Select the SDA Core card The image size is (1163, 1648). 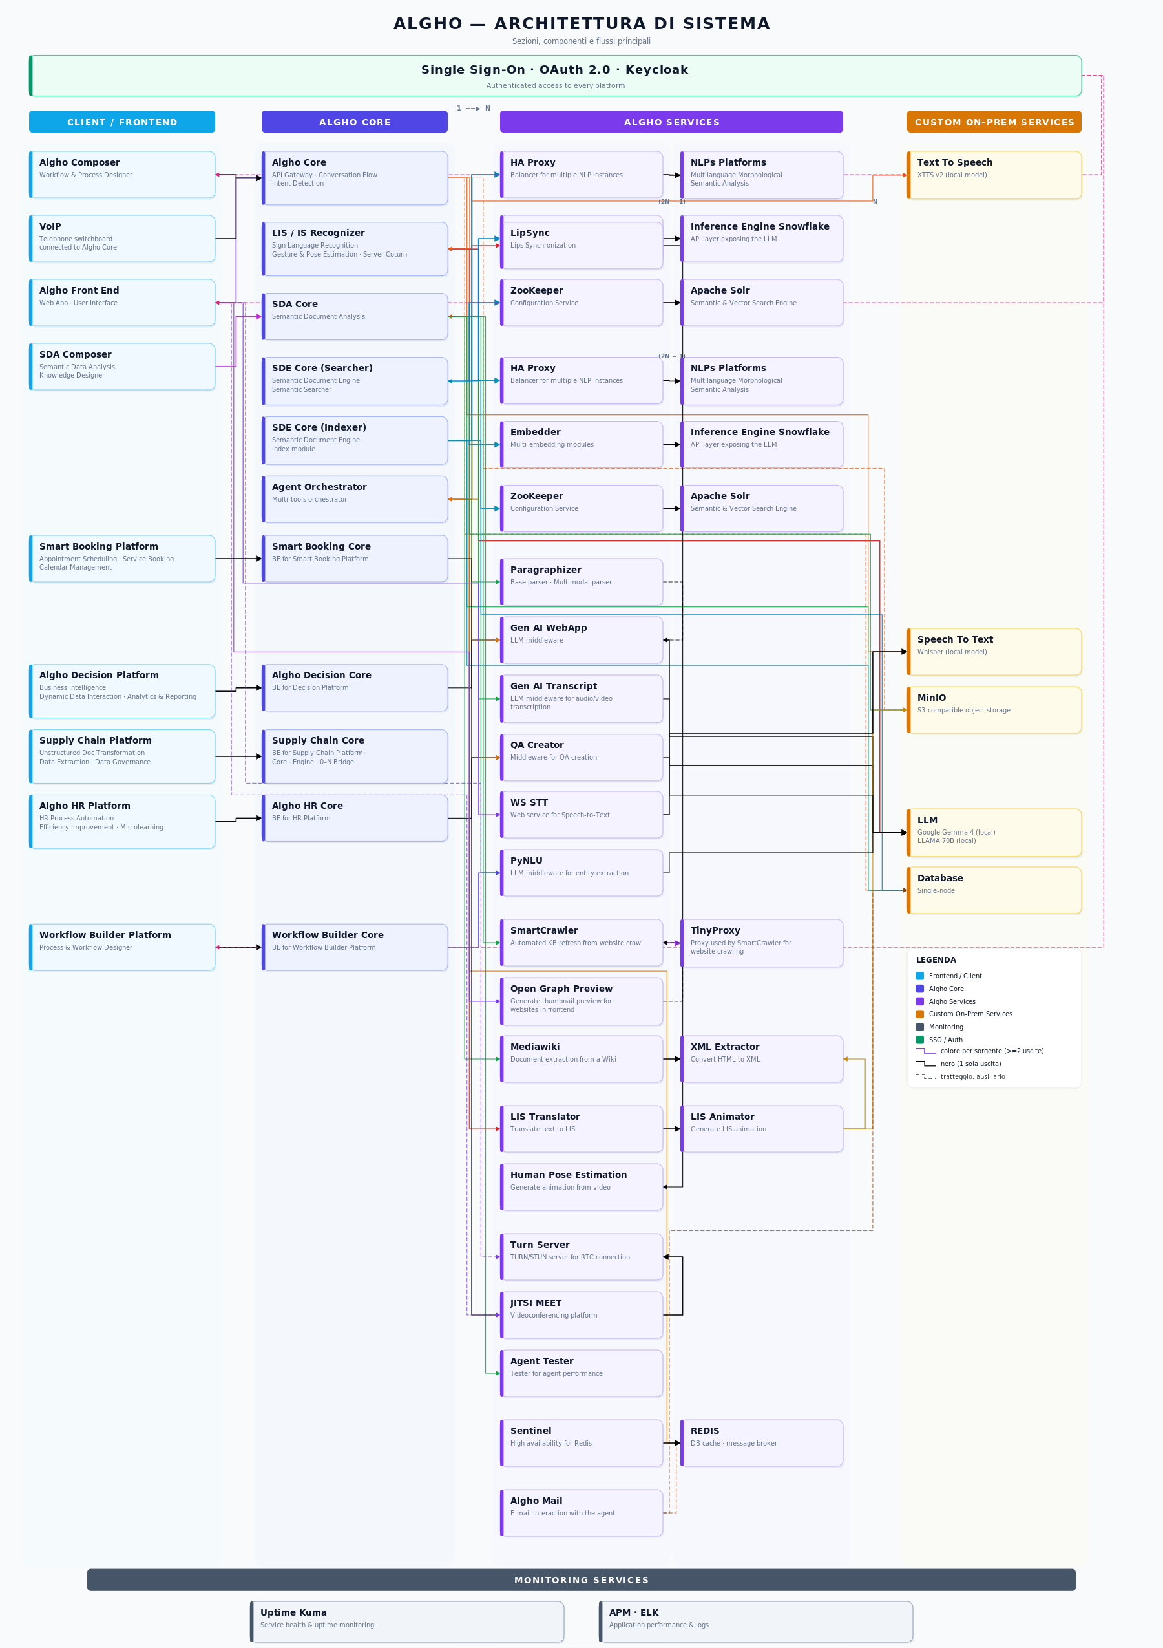[355, 317]
